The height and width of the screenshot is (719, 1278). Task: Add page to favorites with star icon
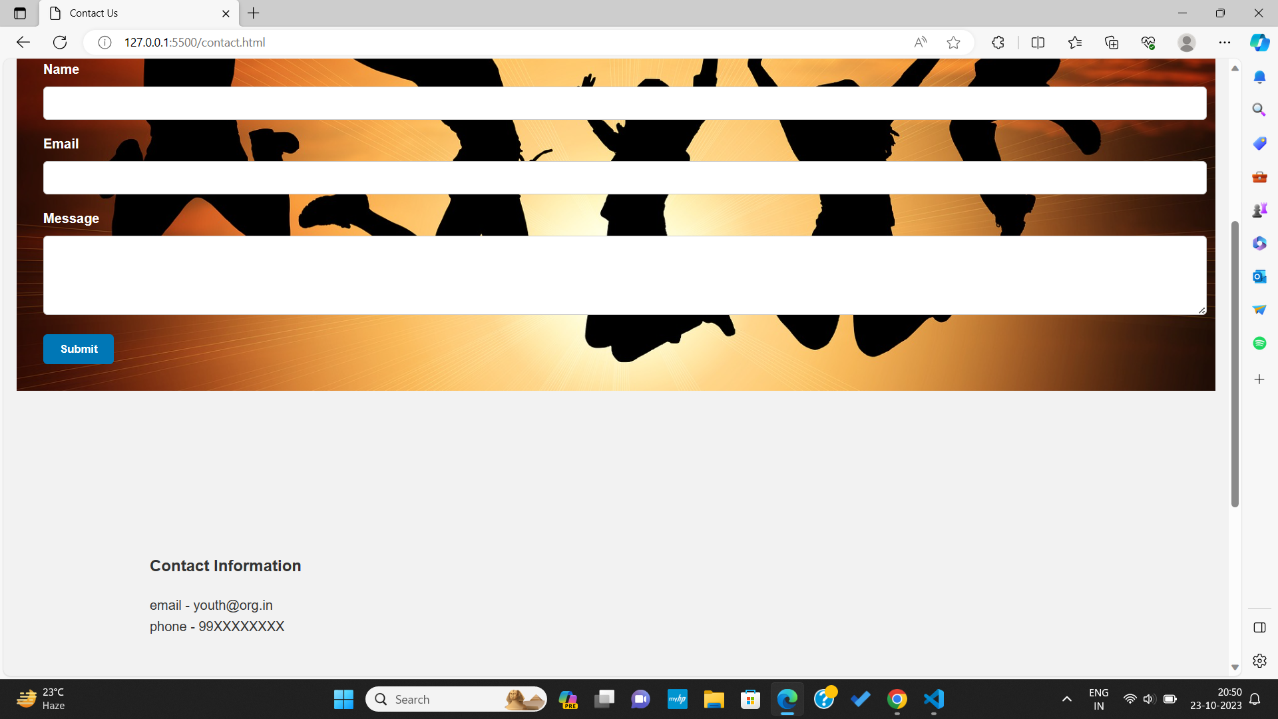tap(953, 43)
